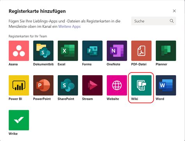Click the PDF-Datei label text
Viewport: 185px width, 141px height.
pyautogui.click(x=139, y=64)
